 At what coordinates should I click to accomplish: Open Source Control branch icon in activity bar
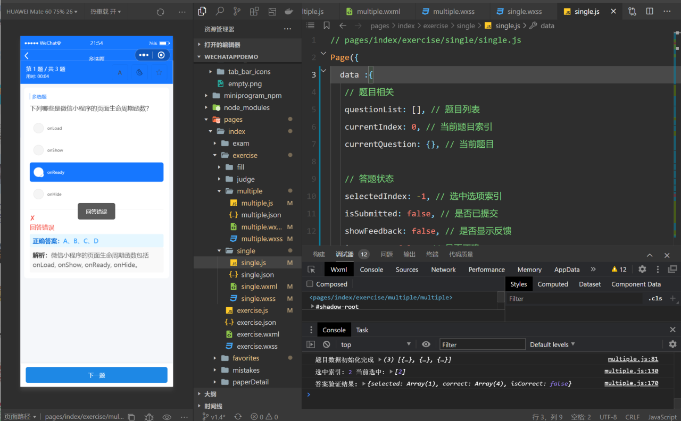tap(237, 11)
